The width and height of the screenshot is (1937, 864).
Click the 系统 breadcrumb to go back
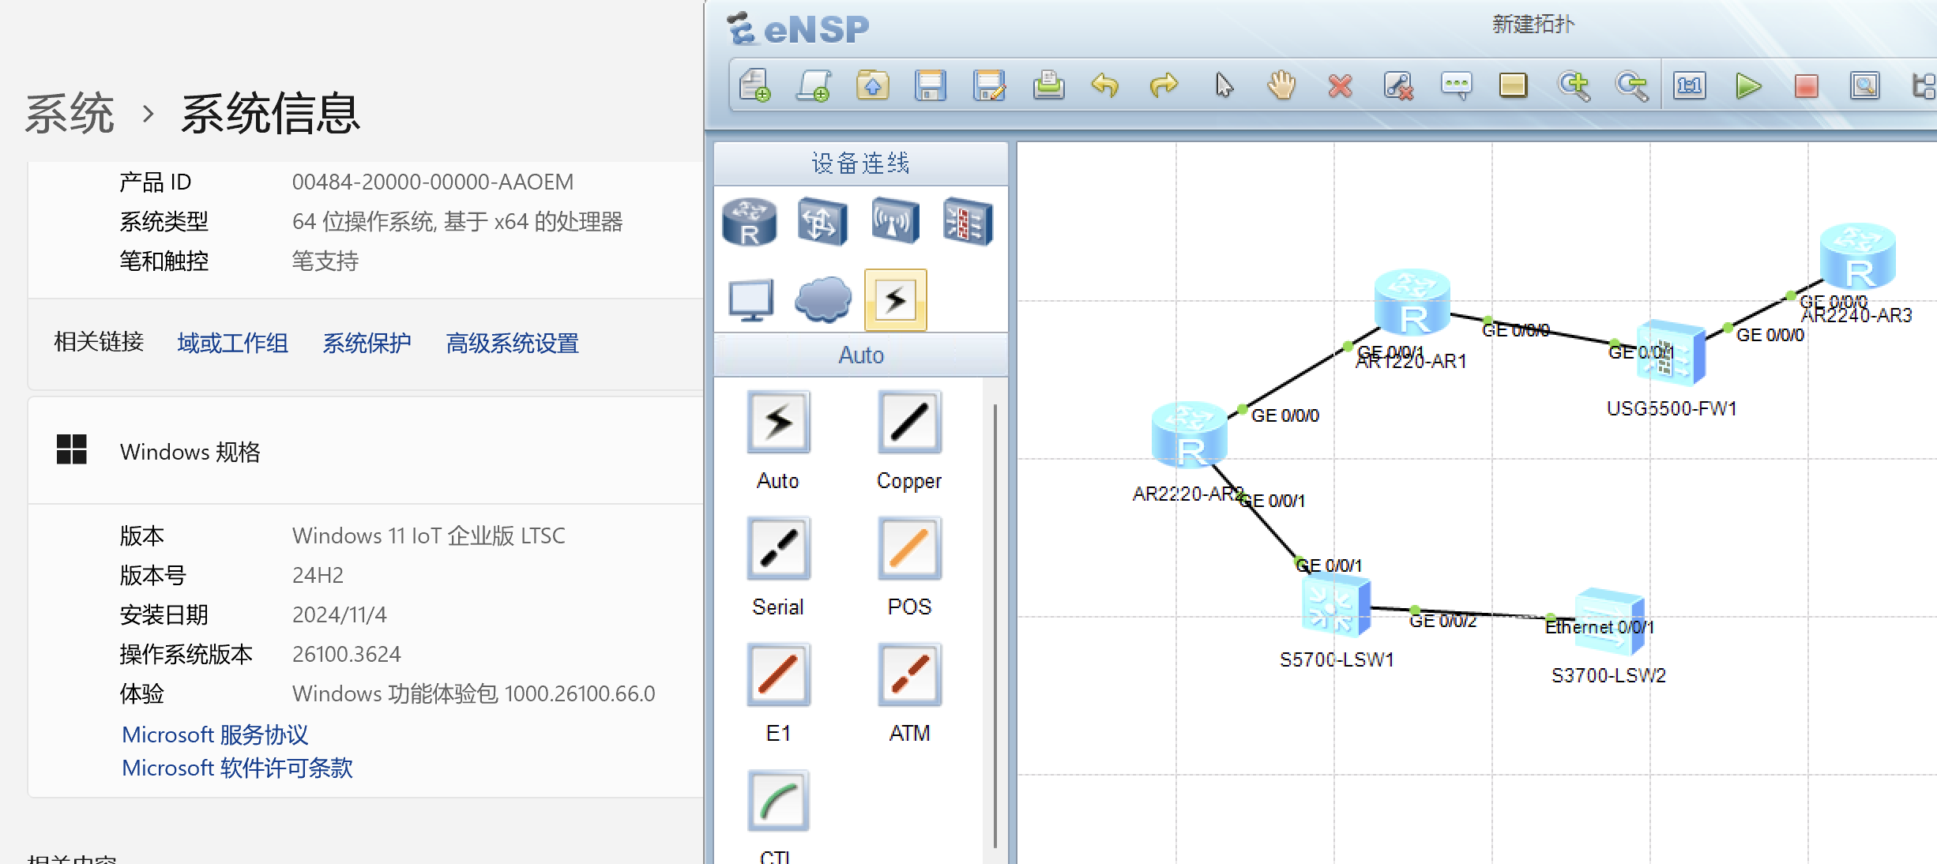coord(70,113)
